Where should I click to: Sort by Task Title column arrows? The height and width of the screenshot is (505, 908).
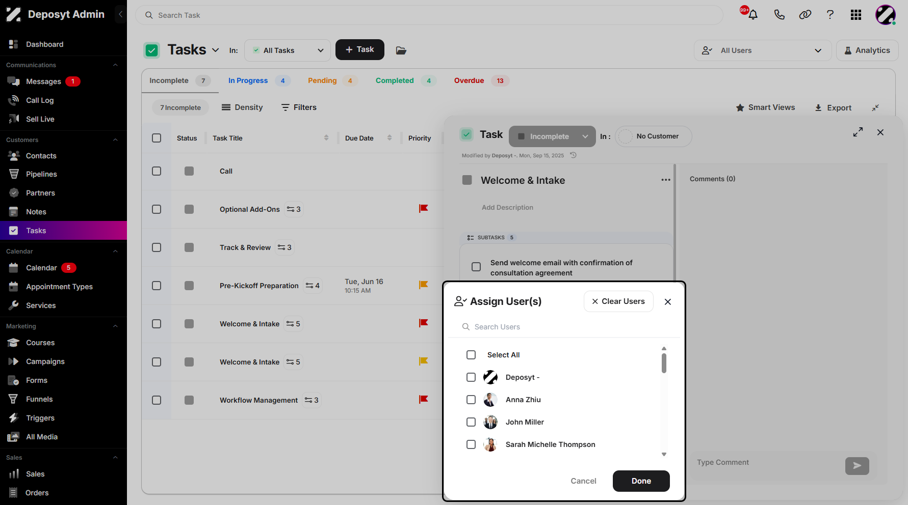tap(326, 138)
